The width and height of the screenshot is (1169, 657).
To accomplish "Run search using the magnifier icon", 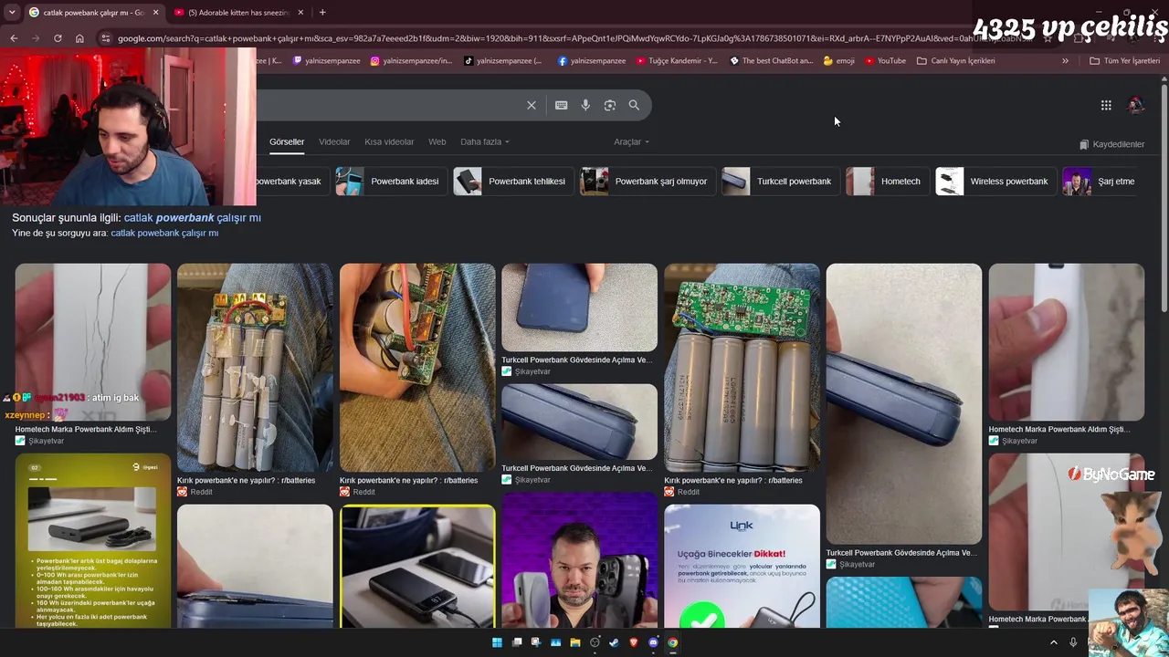I will pos(634,105).
